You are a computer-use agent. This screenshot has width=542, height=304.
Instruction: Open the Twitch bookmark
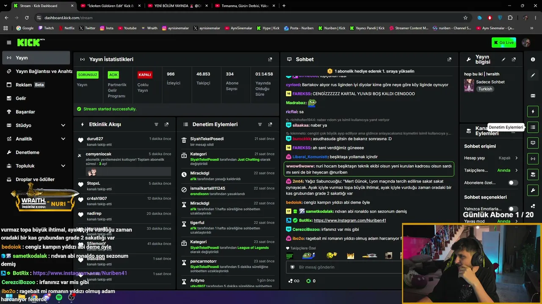[x=46, y=28]
